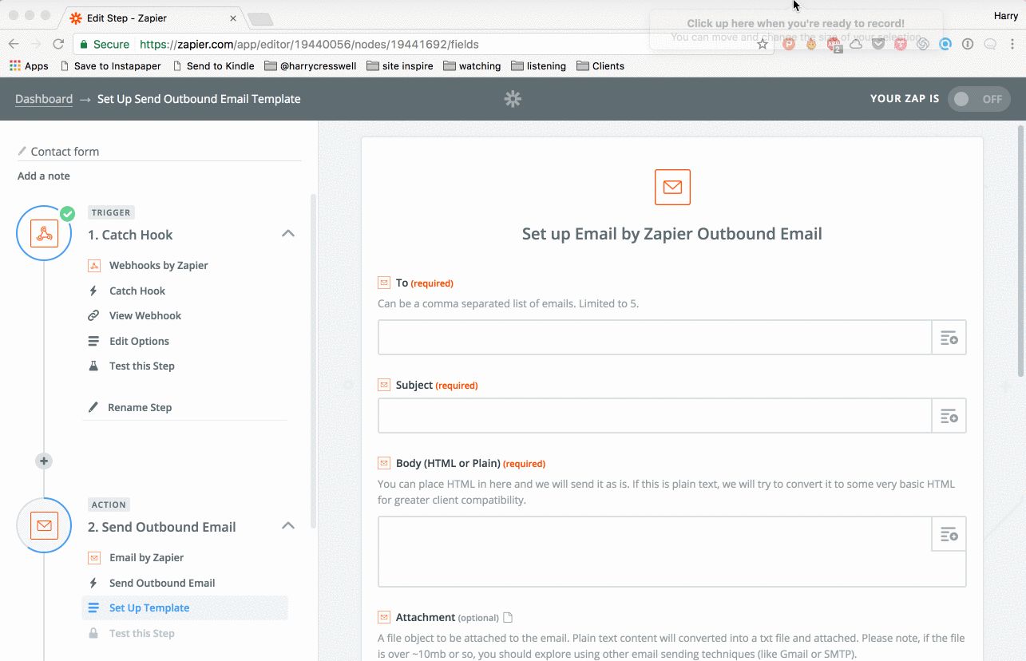Image resolution: width=1026 pixels, height=661 pixels.
Task: Click the sidebar vertical scrollbar
Action: click(x=312, y=359)
